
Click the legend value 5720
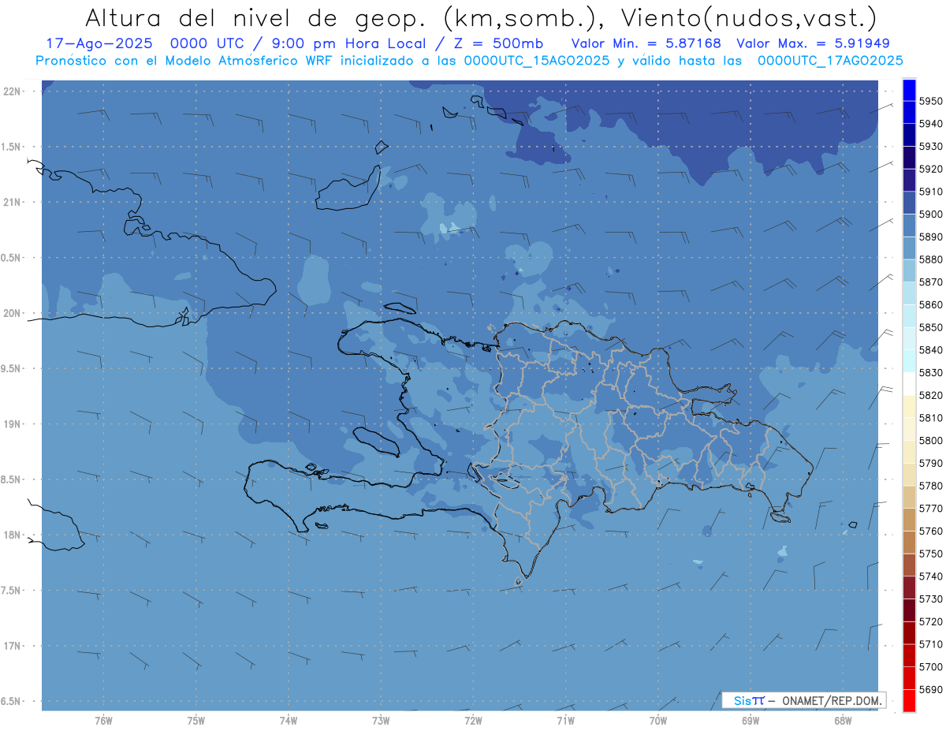click(x=930, y=621)
